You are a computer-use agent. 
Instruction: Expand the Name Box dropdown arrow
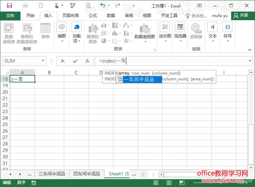43,61
